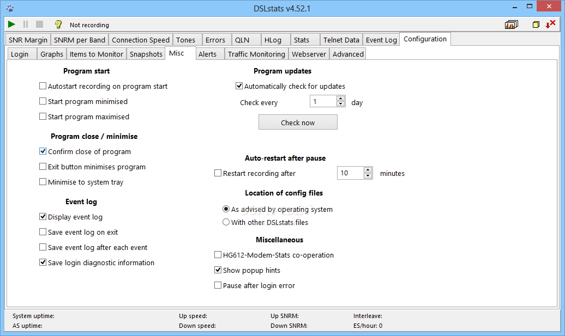Open the Graphs sub-tab
Viewport: 565px width, 336px height.
tap(51, 54)
